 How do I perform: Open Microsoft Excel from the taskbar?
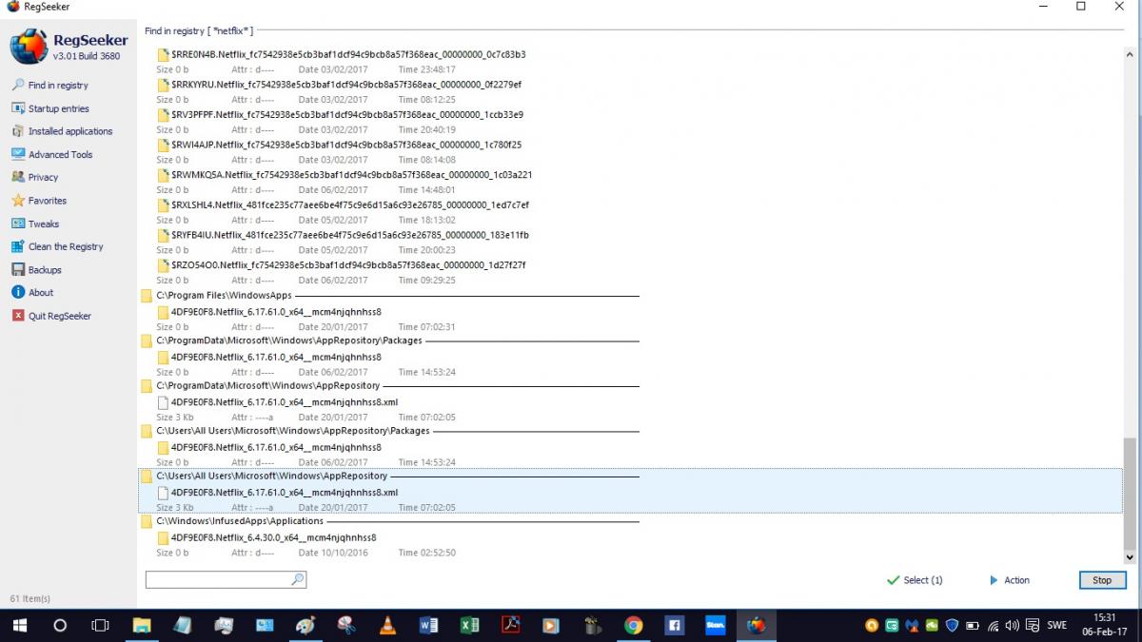[x=469, y=626]
